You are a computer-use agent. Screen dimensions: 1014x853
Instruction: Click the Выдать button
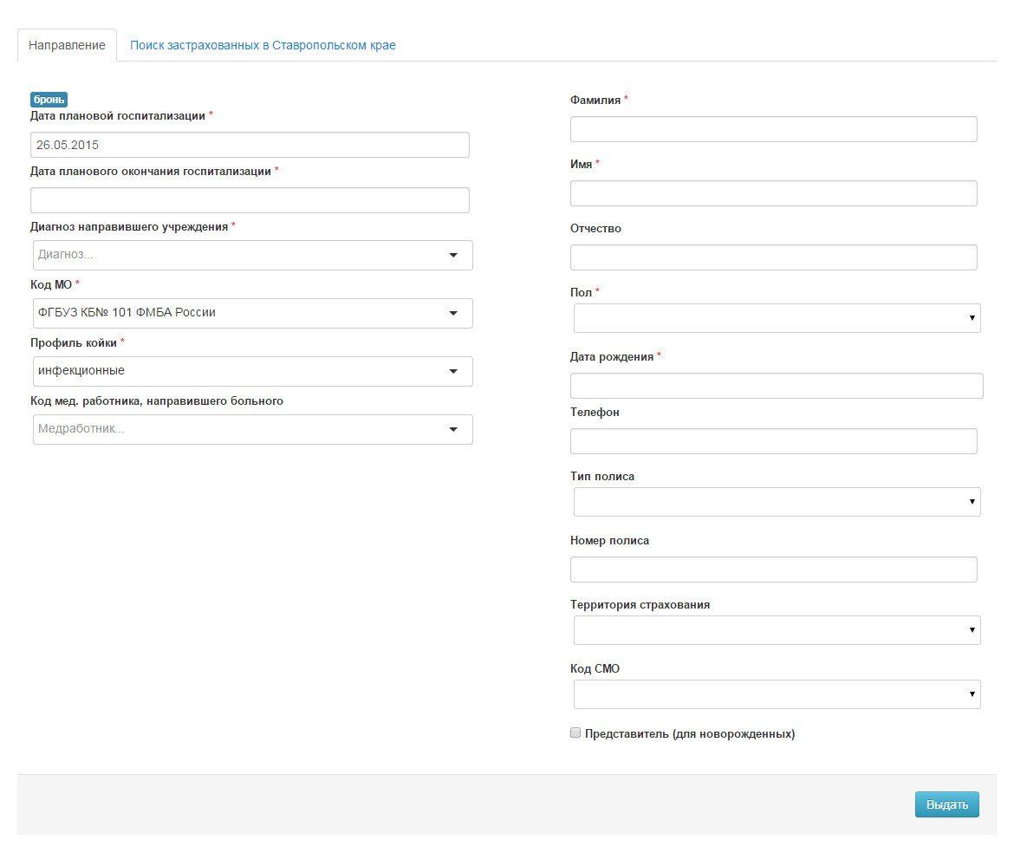click(946, 804)
